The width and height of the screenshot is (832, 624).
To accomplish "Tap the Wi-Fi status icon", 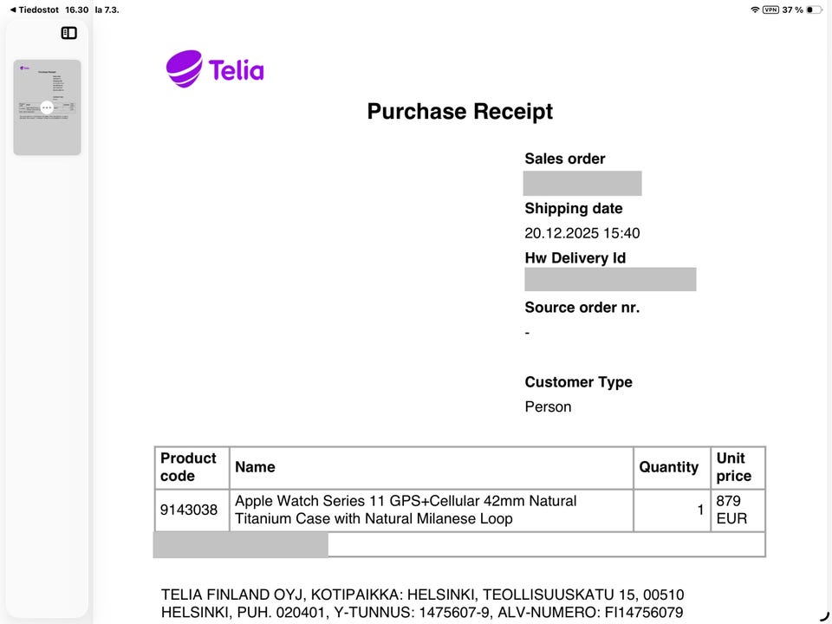I will (755, 10).
